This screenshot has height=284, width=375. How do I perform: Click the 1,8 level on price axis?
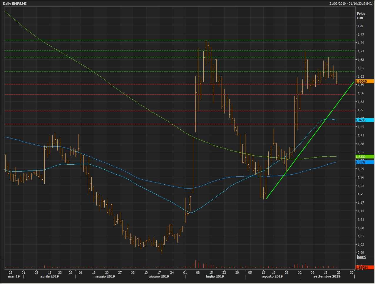[x=360, y=26]
